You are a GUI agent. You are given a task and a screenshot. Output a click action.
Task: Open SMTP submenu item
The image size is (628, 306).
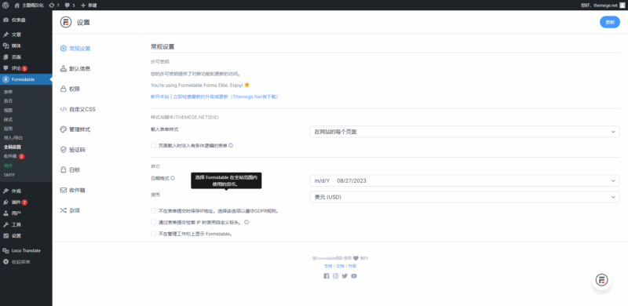coord(9,175)
